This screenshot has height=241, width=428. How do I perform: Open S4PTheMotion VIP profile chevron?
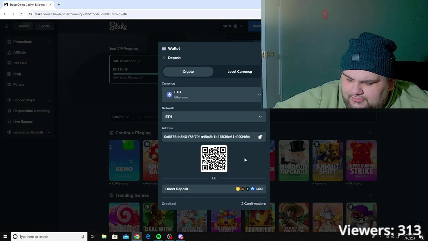139,61
